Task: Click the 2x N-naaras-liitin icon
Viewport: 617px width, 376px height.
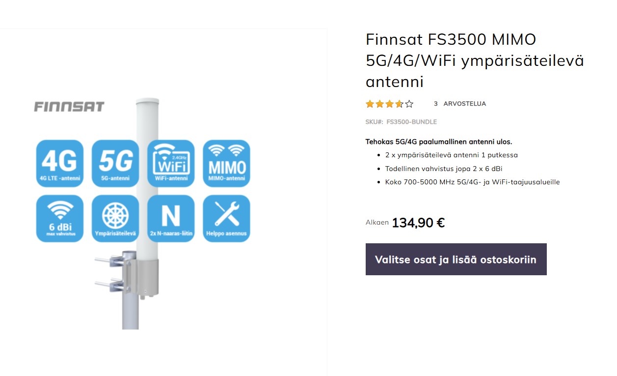Action: (x=171, y=218)
